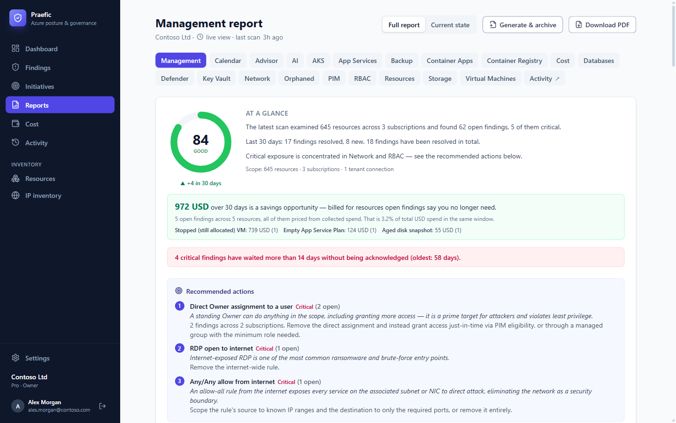Open the Orphaned tab
The width and height of the screenshot is (676, 423).
[299, 78]
